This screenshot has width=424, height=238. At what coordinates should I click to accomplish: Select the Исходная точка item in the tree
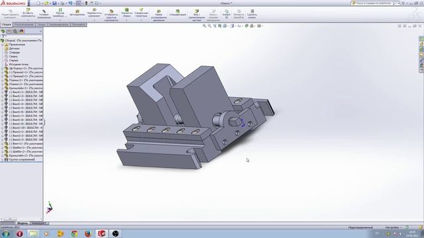point(19,65)
